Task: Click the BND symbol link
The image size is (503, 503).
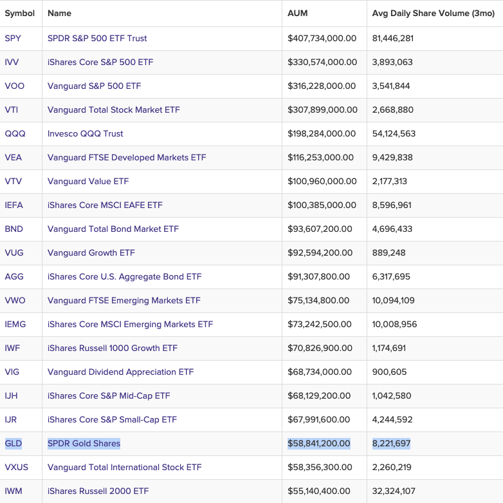Action: pyautogui.click(x=14, y=229)
